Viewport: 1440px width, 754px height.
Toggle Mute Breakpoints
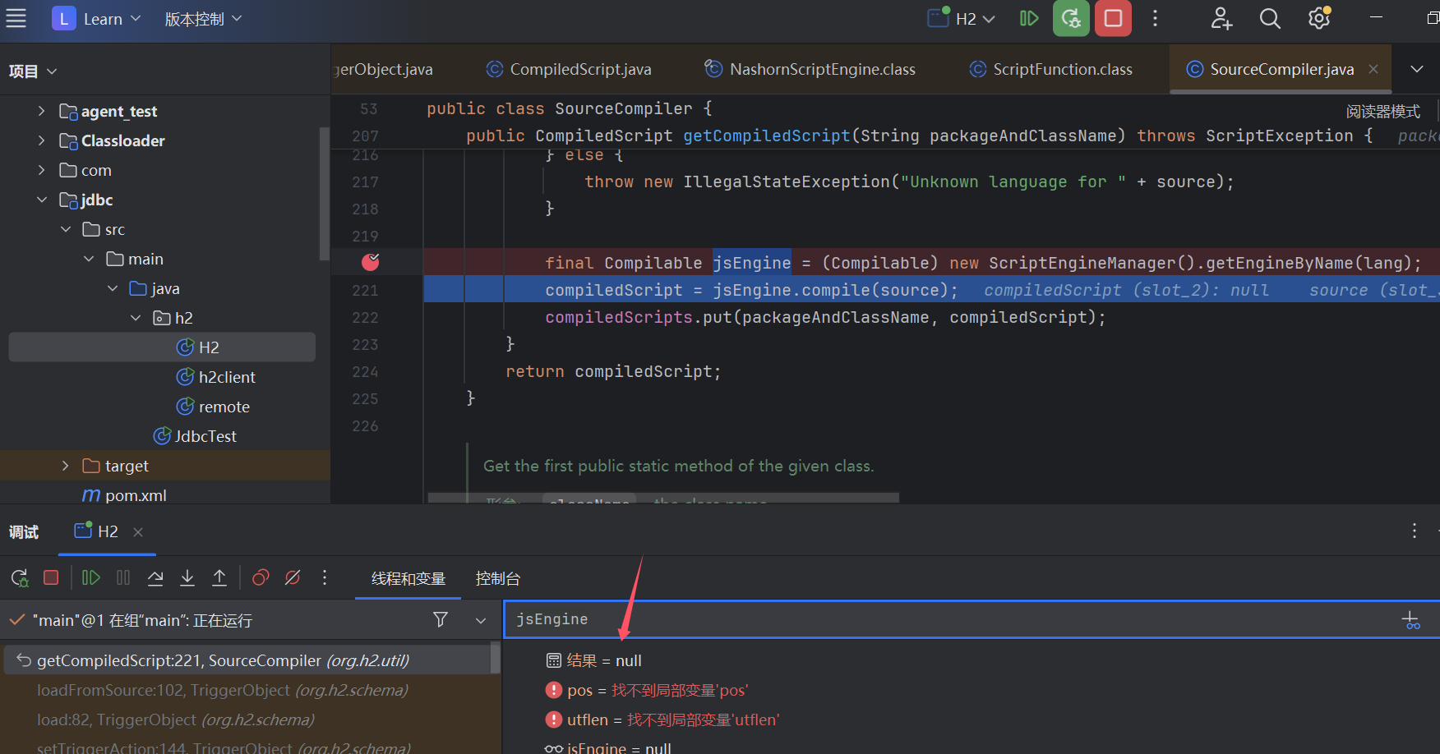pyautogui.click(x=293, y=578)
